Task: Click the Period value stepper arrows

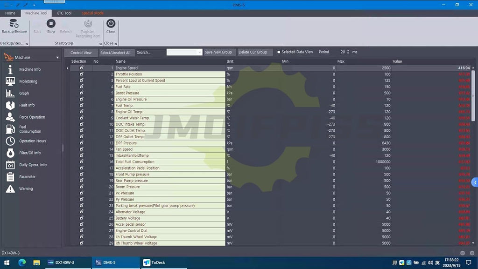Action: pyautogui.click(x=348, y=52)
